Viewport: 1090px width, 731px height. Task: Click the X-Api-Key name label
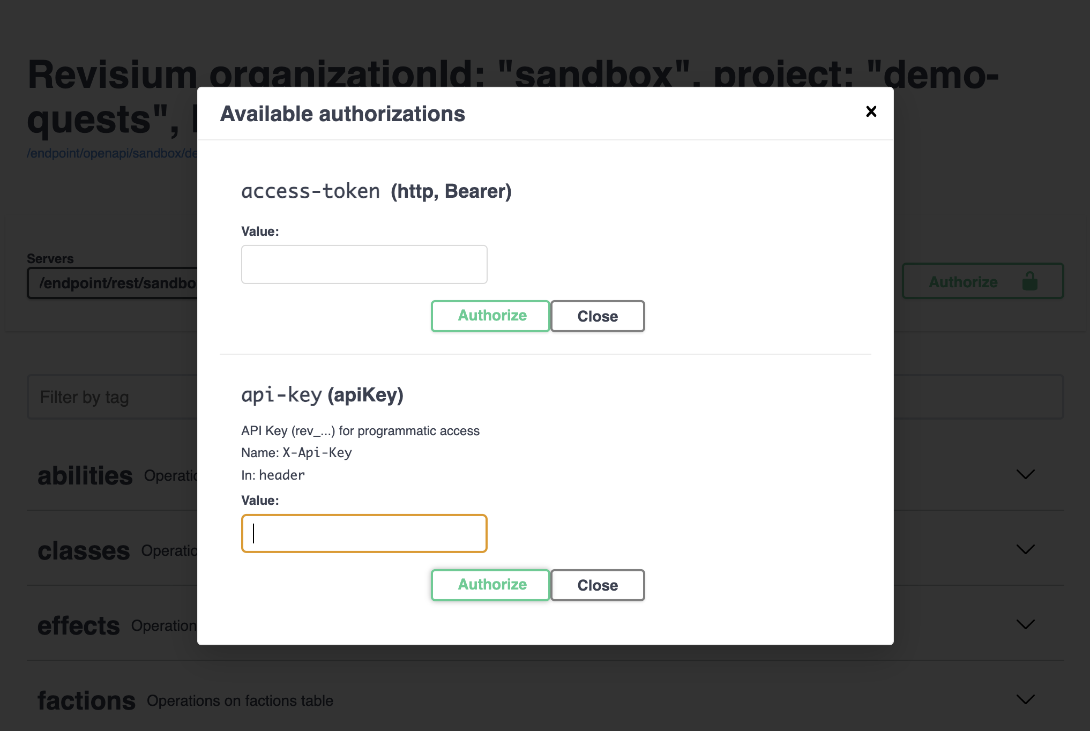(316, 453)
